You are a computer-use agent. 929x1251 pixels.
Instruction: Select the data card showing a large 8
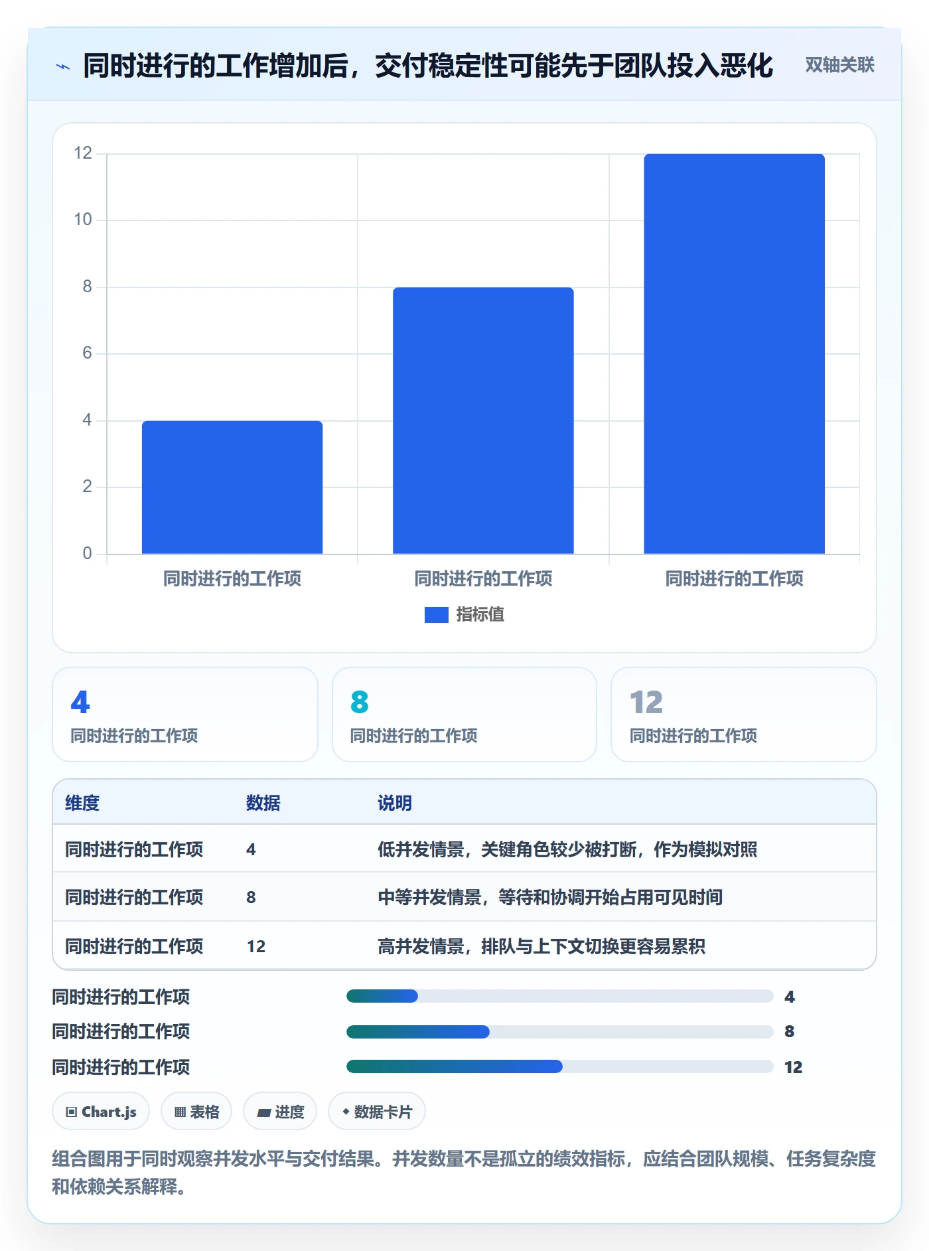464,714
